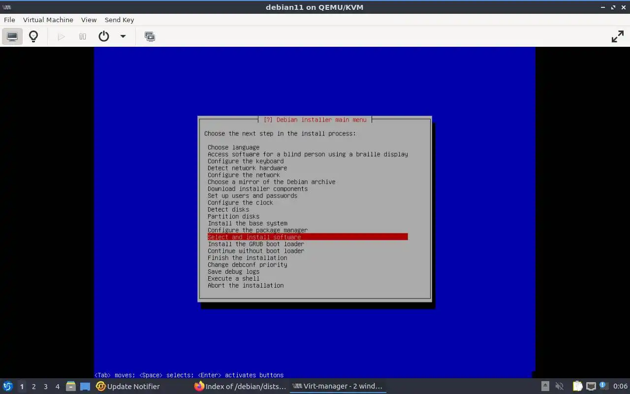Switch to Firefox 'Index of /debian/dists' window
630x394 pixels.
click(240, 386)
